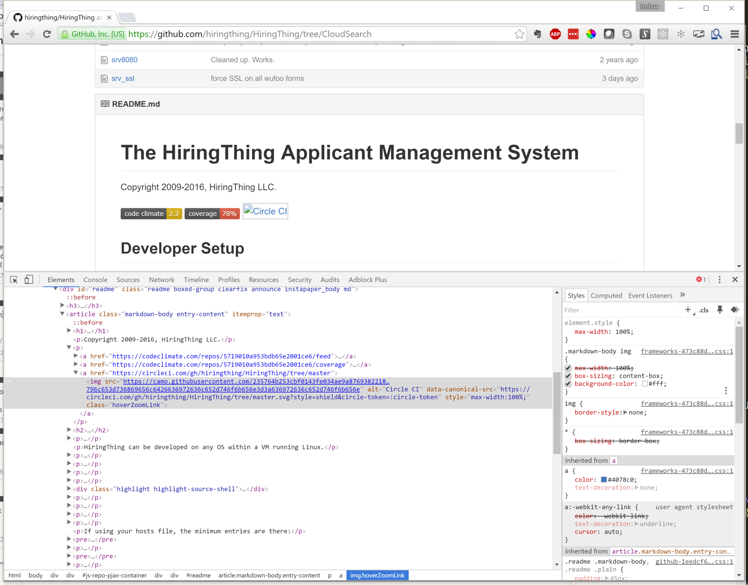The image size is (748, 585).
Task: Uncheck the box-sizing: content-box checkbox
Action: click(568, 376)
